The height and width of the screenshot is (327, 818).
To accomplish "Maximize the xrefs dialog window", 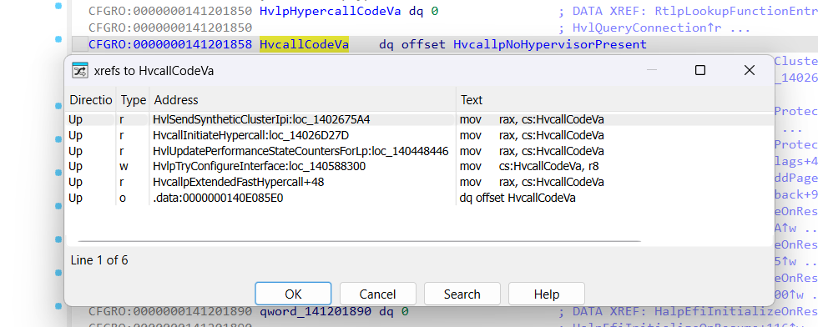I will click(700, 70).
